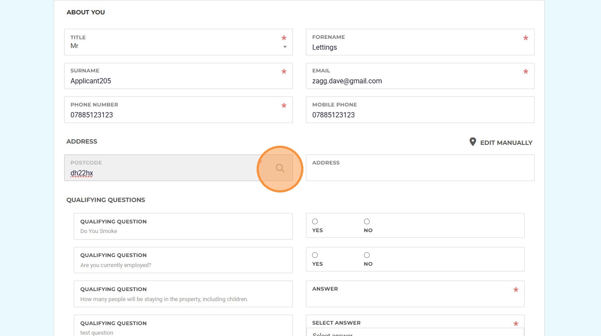
Task: Open the Title dropdown arrow
Action: pos(285,47)
